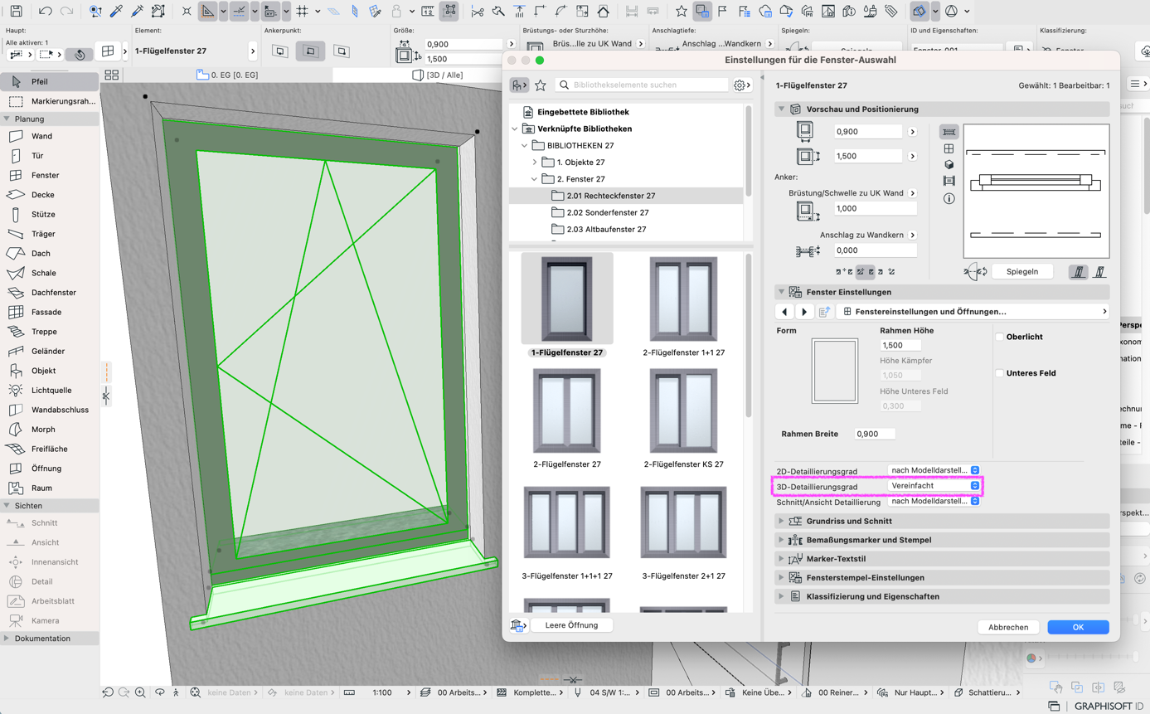The width and height of the screenshot is (1150, 714).
Task: Go to previous settings page arrow
Action: click(784, 312)
